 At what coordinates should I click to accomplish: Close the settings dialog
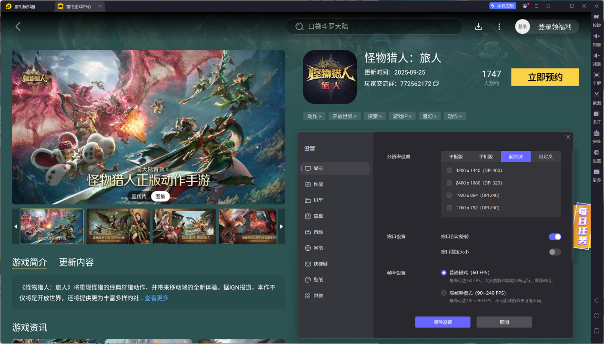[568, 137]
